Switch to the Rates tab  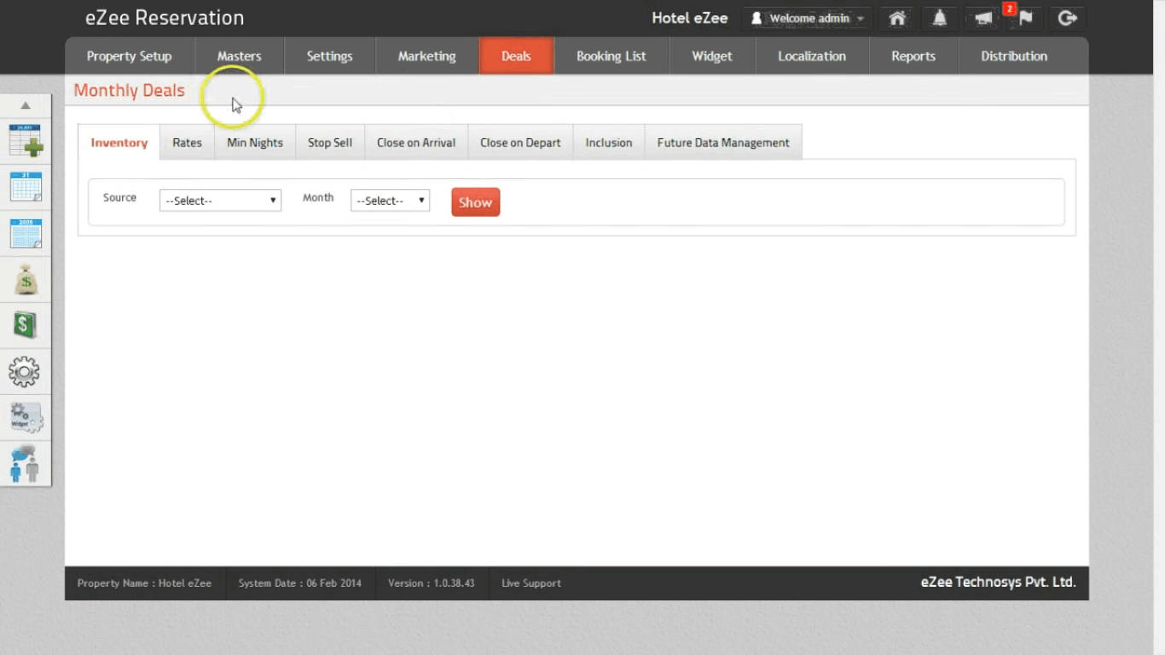187,142
